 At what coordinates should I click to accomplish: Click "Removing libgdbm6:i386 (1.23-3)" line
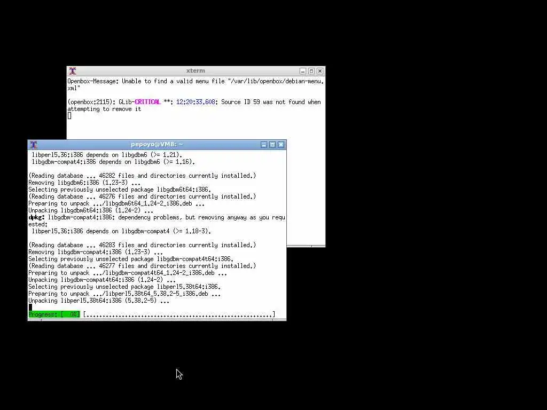tap(84, 183)
